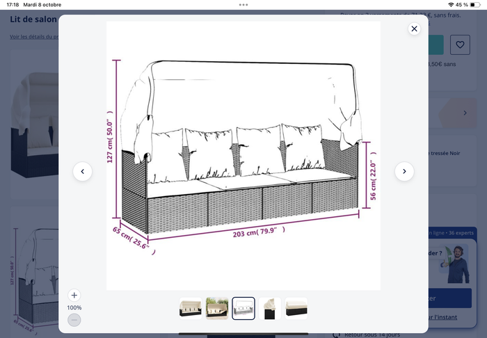Expand the chevron arrow in right panel
The height and width of the screenshot is (338, 487).
click(465, 112)
